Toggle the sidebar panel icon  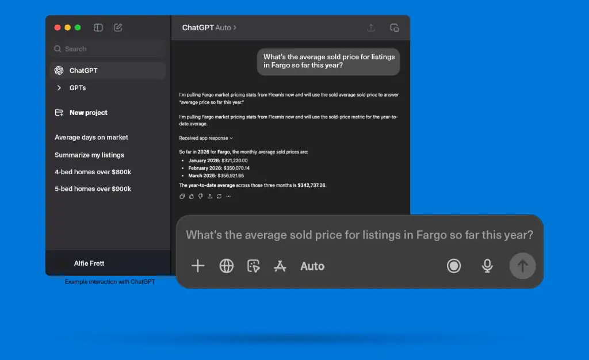[98, 28]
